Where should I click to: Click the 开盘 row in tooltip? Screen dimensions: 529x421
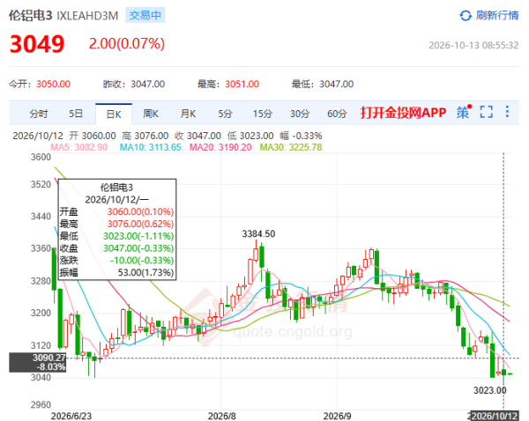(x=116, y=212)
